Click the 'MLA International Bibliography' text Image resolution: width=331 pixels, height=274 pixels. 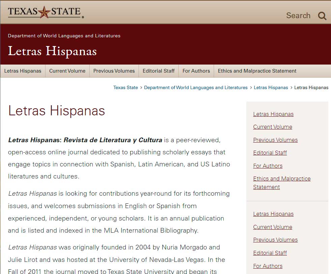click(x=151, y=231)
